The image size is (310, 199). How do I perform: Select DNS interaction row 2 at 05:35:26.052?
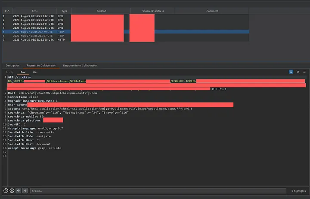click(126, 20)
